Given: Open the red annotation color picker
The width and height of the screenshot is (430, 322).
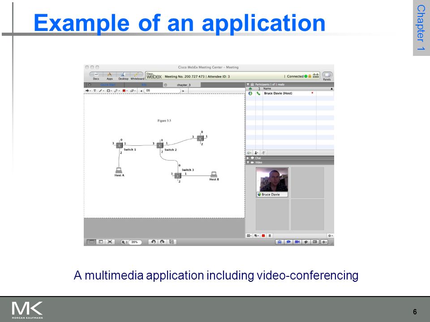Looking at the screenshot, I should coord(125,91).
